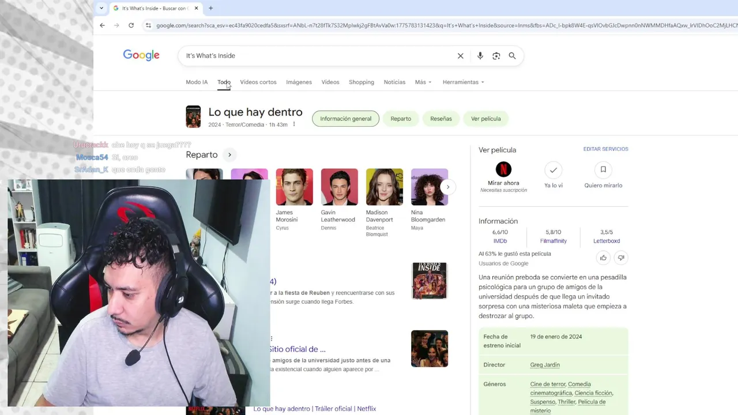Open the Cine de terror genre link
Screen dimensions: 738x415
[548, 384]
